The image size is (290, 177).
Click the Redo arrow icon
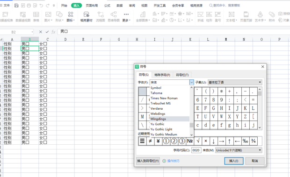pos(48,6)
